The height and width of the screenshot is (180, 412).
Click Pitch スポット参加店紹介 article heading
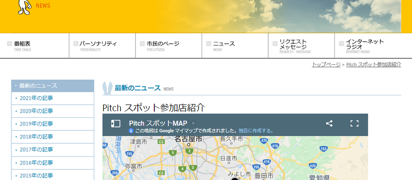click(x=153, y=108)
